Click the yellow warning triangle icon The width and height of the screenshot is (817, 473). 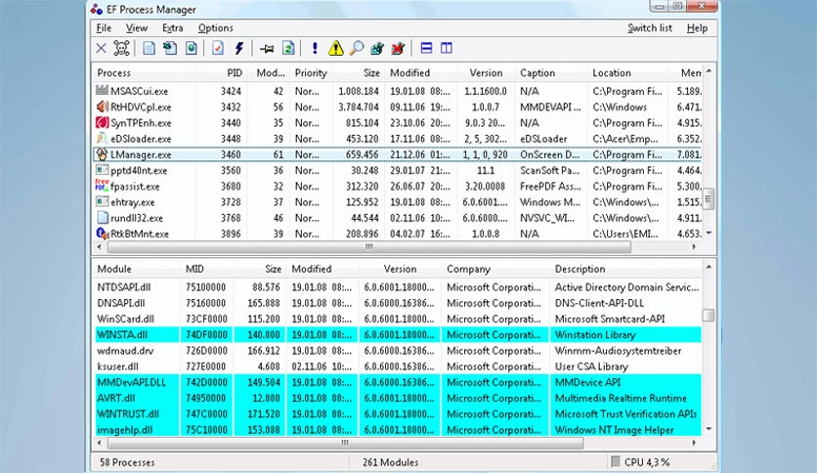point(336,49)
